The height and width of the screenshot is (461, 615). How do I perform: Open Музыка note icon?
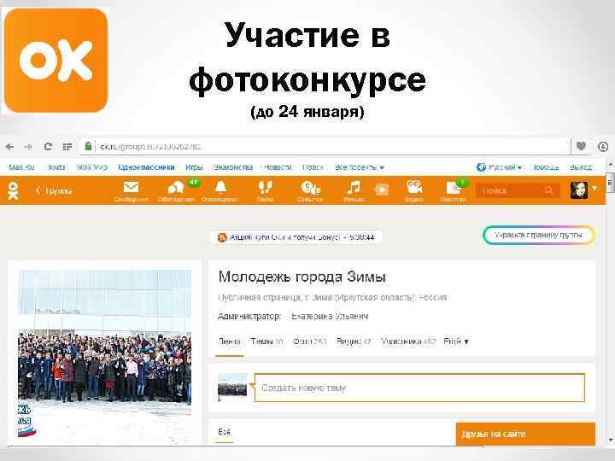click(354, 191)
